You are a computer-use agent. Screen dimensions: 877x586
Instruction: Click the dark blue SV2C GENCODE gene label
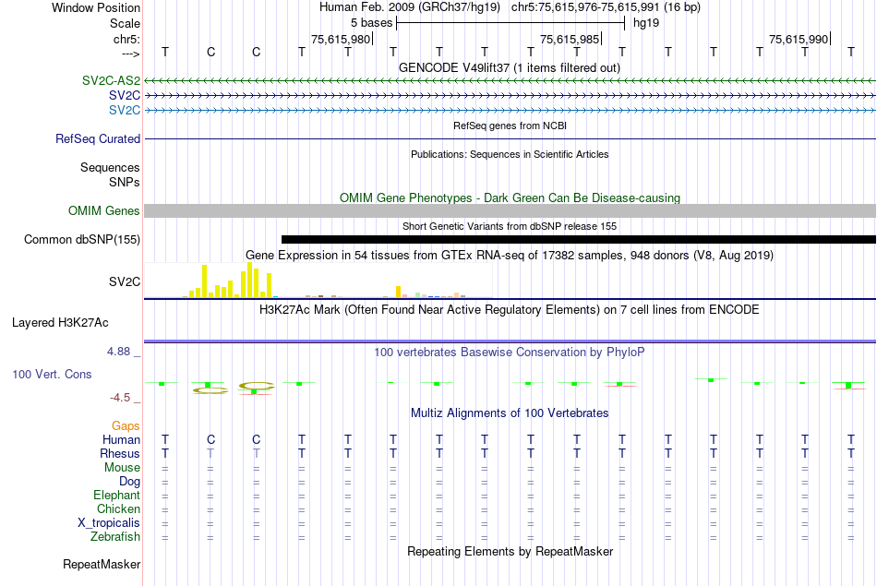pos(125,95)
